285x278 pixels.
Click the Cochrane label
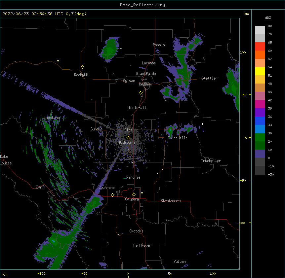[106, 188]
